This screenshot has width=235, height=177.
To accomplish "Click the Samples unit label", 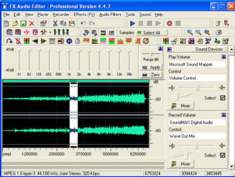I will 127,33.
